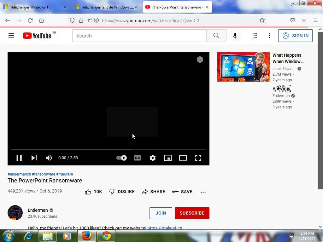This screenshot has height=242, width=323.
Task: Click the SAVE to playlist button
Action: tap(182, 192)
